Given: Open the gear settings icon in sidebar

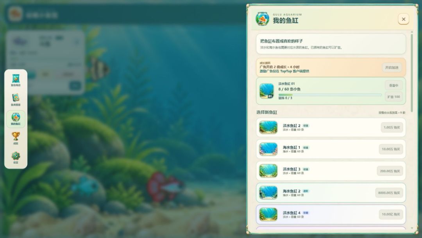Looking at the screenshot, I should pos(16,157).
